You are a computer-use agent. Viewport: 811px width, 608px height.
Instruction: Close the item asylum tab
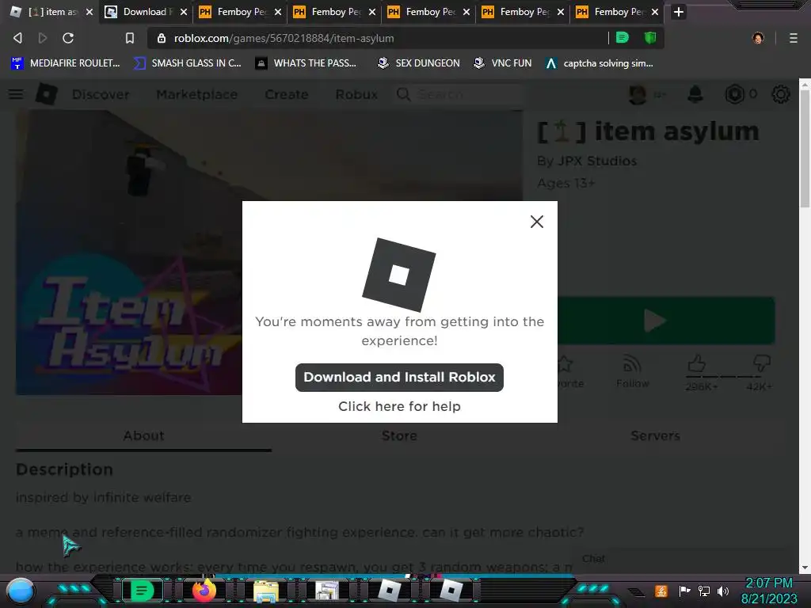point(89,11)
